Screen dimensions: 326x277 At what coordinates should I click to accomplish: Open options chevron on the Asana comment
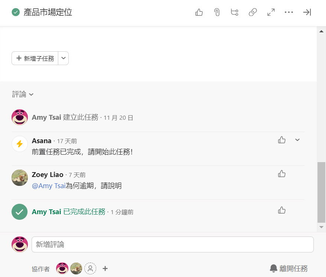(x=297, y=140)
